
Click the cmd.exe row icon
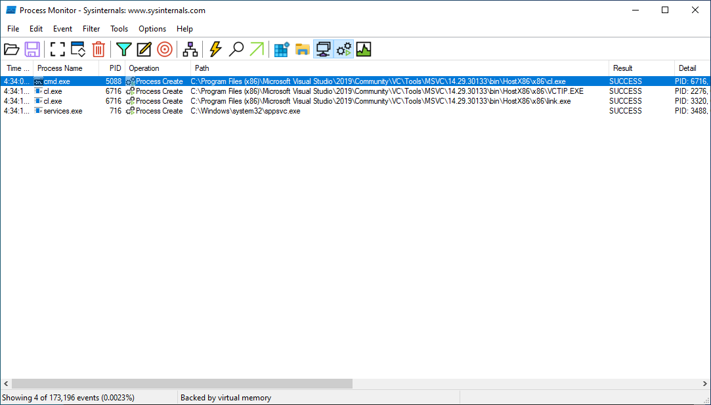(x=39, y=81)
